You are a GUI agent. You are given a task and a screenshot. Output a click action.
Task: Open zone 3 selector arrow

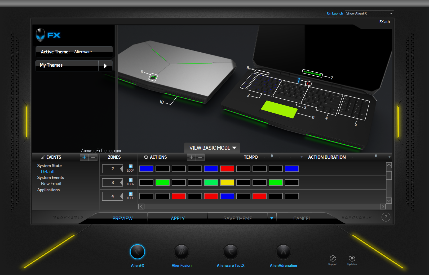coord(121,182)
